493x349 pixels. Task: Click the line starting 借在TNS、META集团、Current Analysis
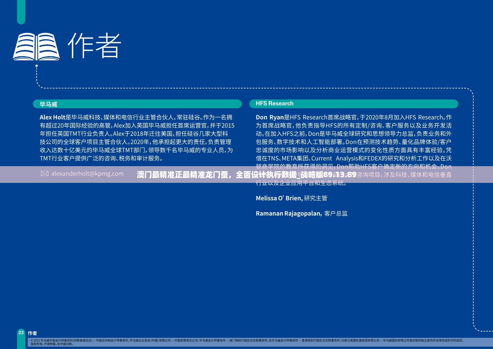coord(354,158)
